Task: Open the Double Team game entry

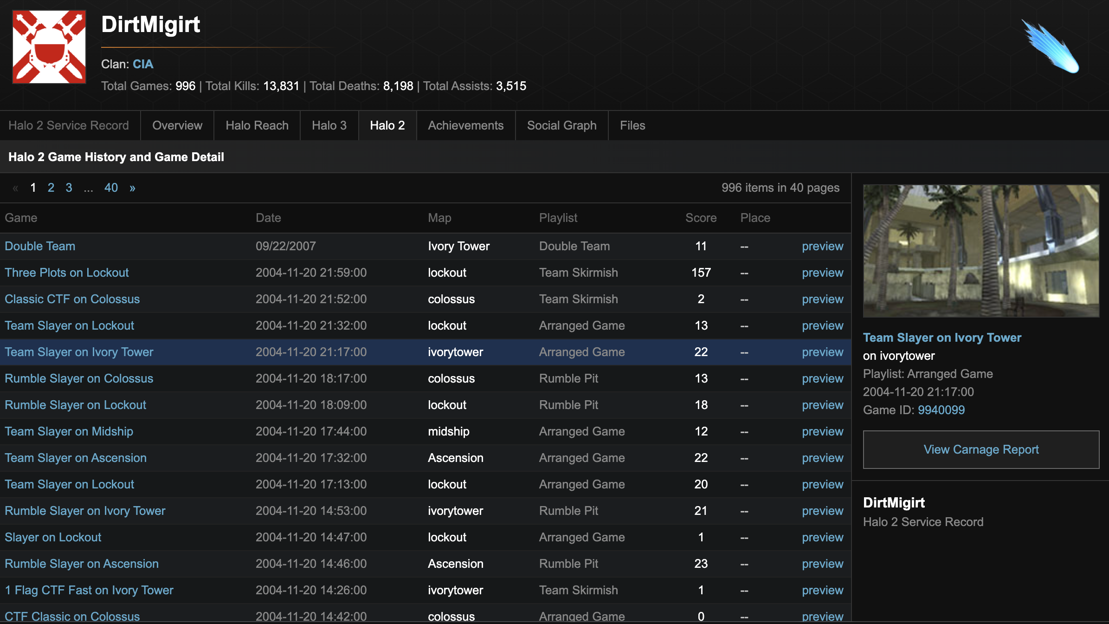Action: [x=40, y=246]
